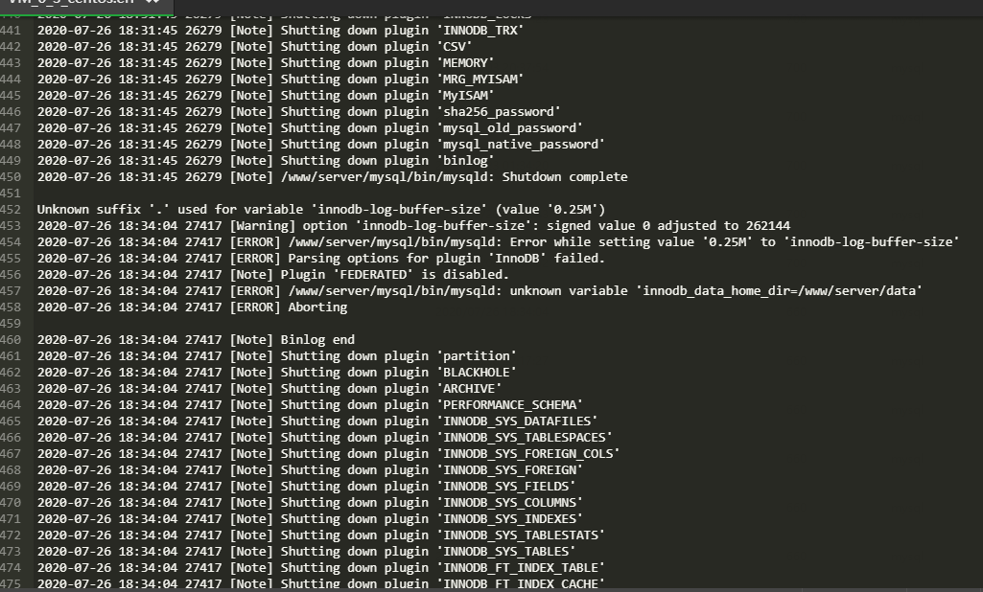Select empty line number 451 in the gutter

(x=11, y=193)
